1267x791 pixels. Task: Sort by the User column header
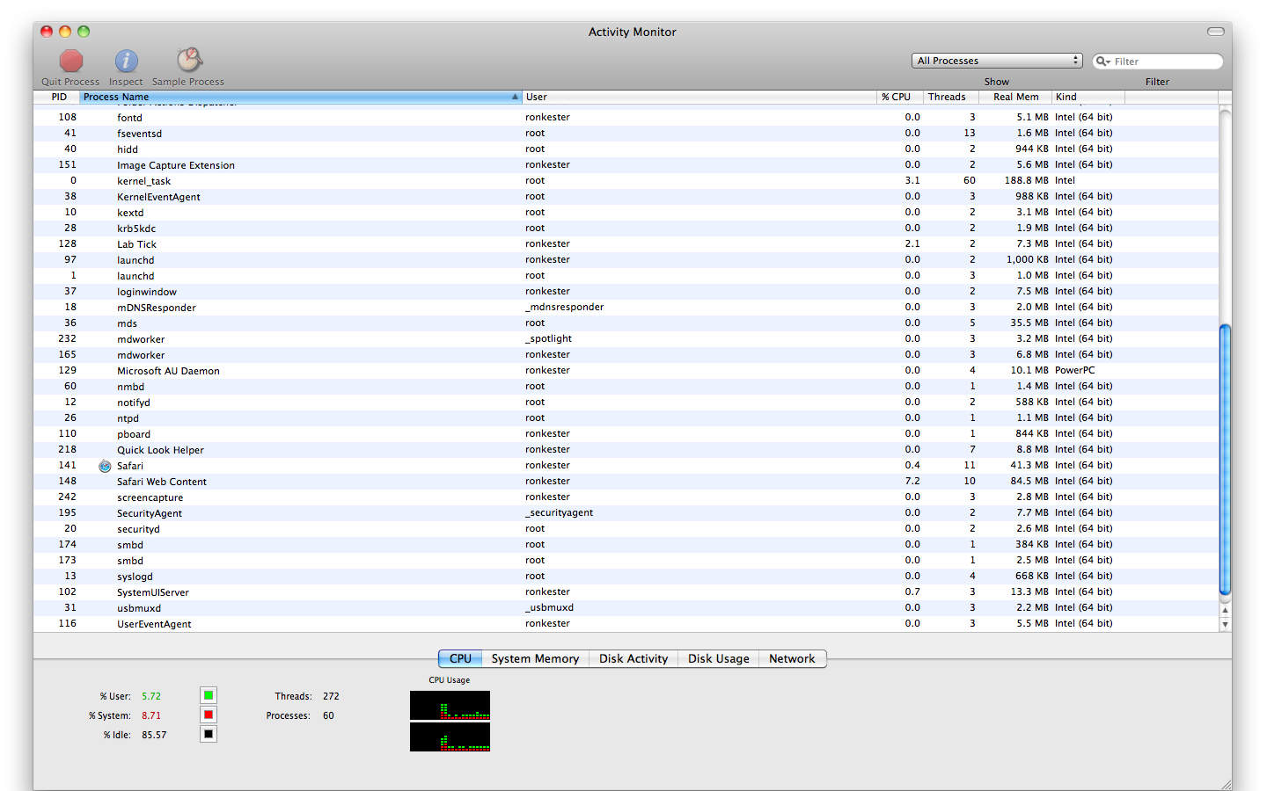pos(700,97)
